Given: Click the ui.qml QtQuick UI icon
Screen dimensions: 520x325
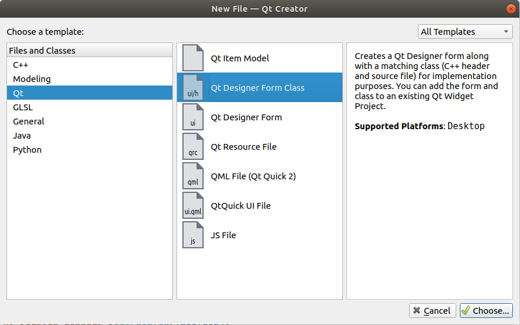Looking at the screenshot, I should pos(193,205).
